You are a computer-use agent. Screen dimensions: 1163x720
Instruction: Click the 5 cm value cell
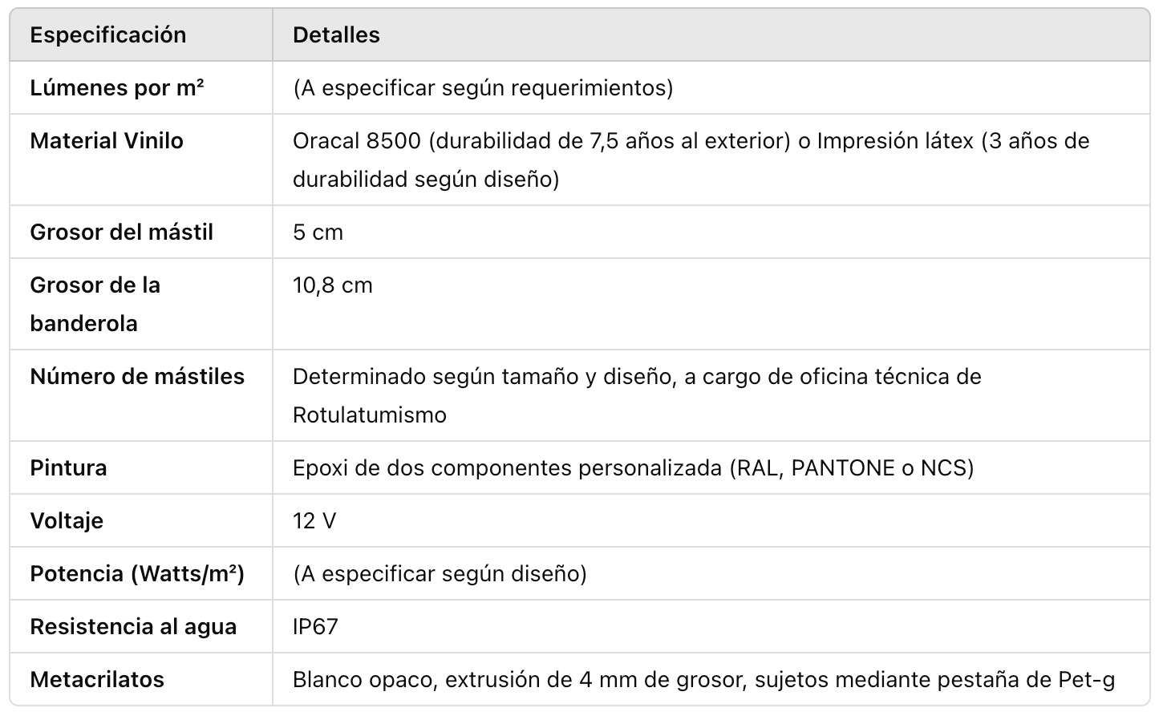point(318,233)
